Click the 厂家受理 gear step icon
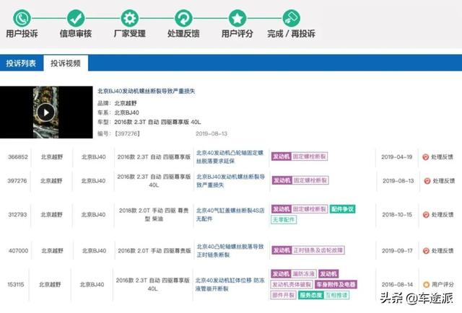The height and width of the screenshot is (313, 462). [130, 18]
